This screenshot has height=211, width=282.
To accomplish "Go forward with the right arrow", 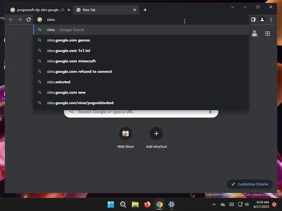I will coord(20,20).
